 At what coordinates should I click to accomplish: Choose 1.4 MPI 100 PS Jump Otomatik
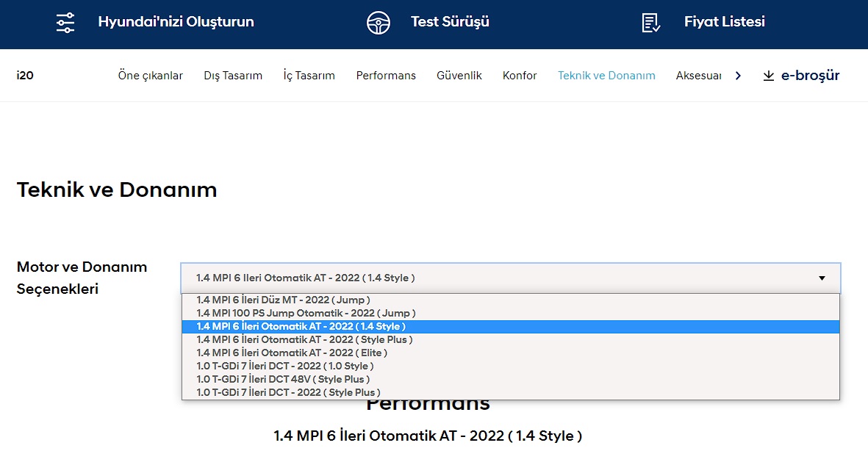tap(510, 313)
